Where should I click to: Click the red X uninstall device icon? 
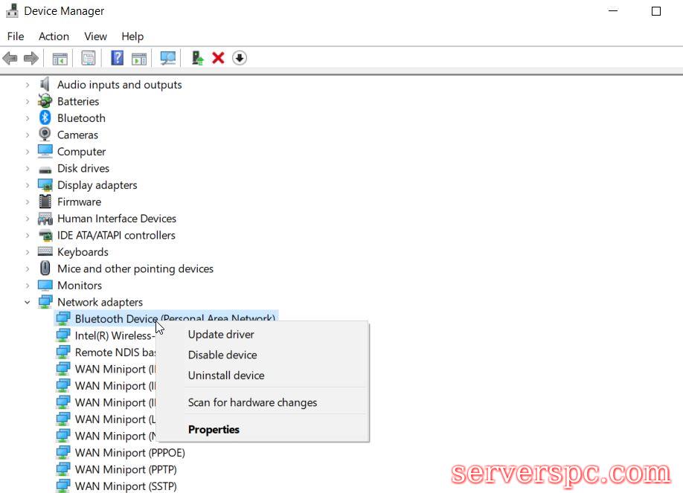coord(218,58)
